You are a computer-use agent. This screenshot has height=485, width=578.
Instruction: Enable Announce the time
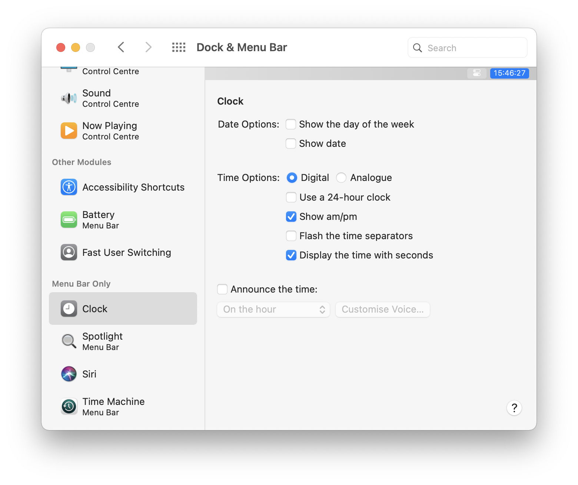222,289
